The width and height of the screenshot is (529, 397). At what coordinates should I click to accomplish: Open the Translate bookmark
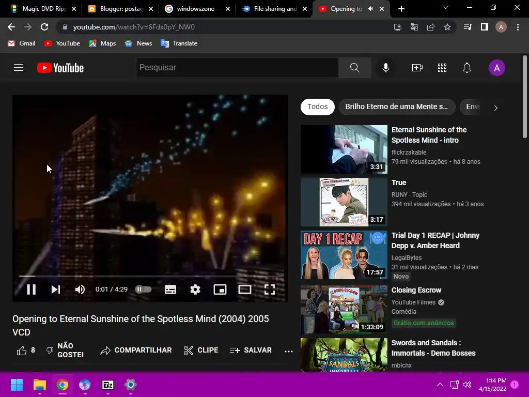pyautogui.click(x=179, y=43)
